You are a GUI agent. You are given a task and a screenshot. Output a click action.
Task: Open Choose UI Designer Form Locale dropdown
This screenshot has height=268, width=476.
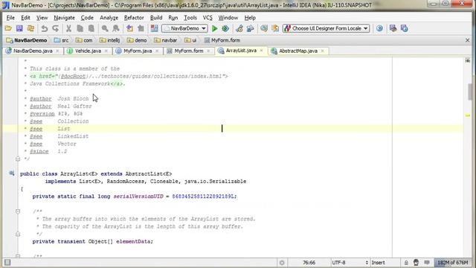tap(327, 28)
